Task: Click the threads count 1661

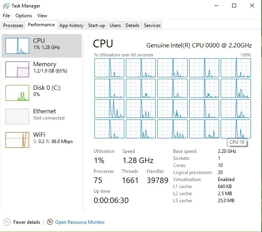Action: pos(130,180)
